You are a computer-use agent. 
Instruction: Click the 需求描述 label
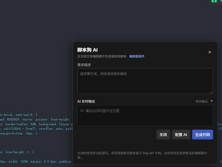coord(84,65)
